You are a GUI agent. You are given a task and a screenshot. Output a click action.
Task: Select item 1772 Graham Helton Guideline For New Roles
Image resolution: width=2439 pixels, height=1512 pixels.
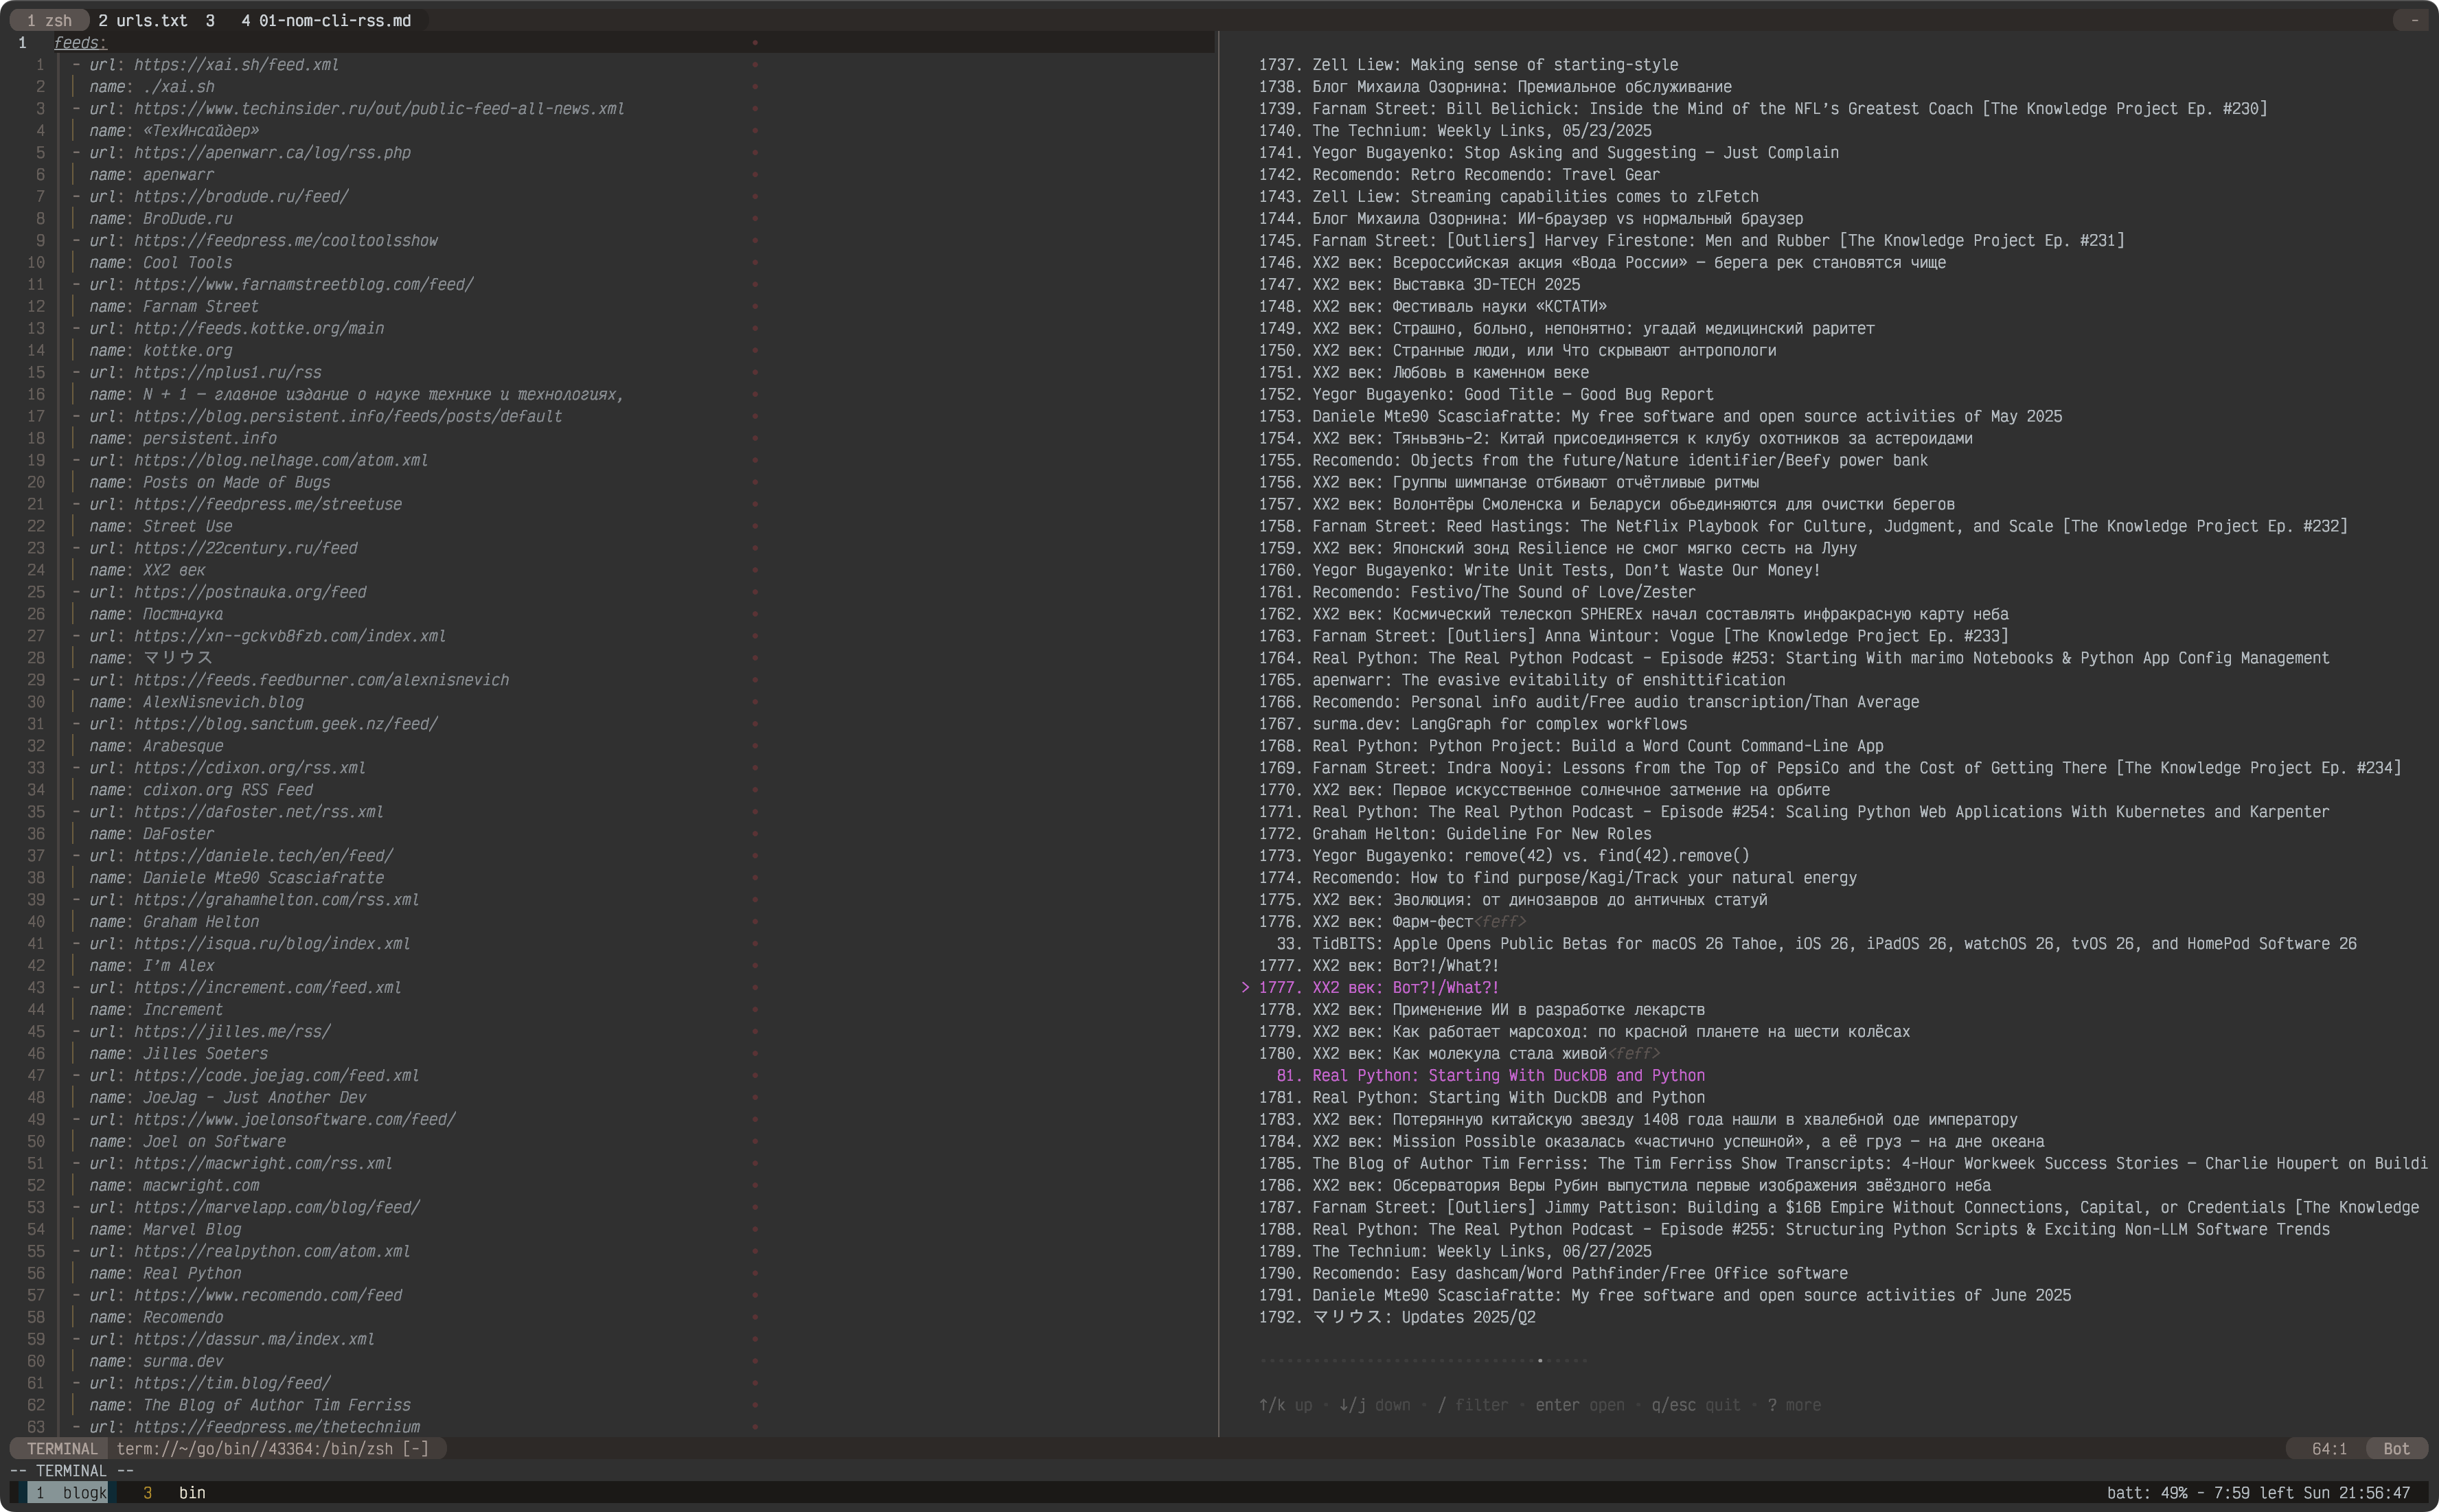point(1455,834)
